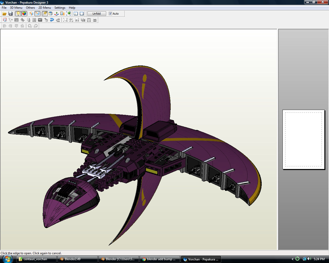The width and height of the screenshot is (329, 263).
Task: Click the dashed square with corner icon
Action: pyautogui.click(x=65, y=20)
